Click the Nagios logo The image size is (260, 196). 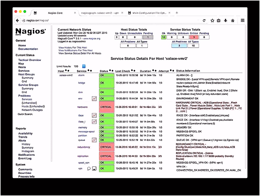(31, 31)
